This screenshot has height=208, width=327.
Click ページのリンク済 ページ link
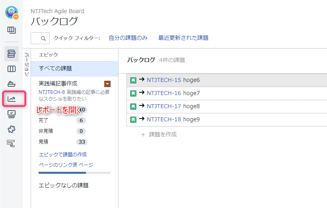(66, 165)
